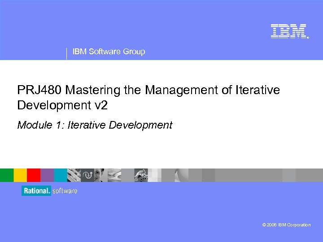The height and width of the screenshot is (242, 323).
Task: Click the green square in the banner strip
Action: pos(7,175)
